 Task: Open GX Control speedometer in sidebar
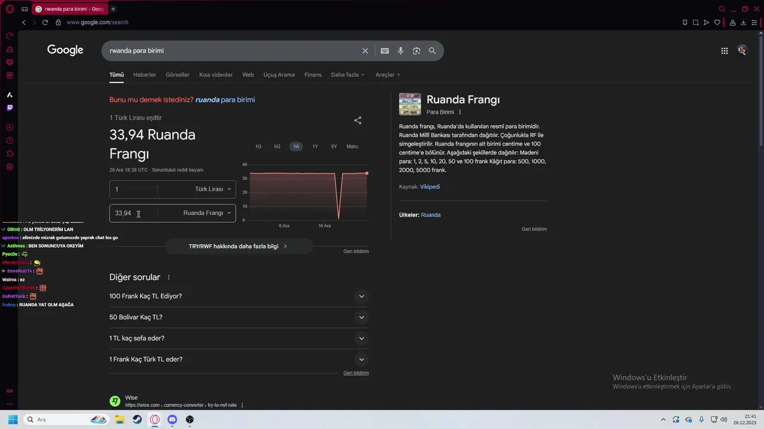[10, 36]
